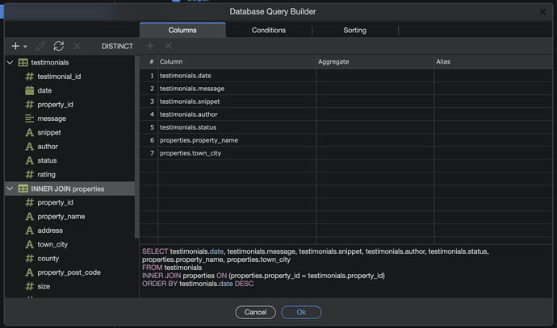This screenshot has width=557, height=328.
Task: Click the Alias cell for testimonials.message
Action: pos(493,89)
